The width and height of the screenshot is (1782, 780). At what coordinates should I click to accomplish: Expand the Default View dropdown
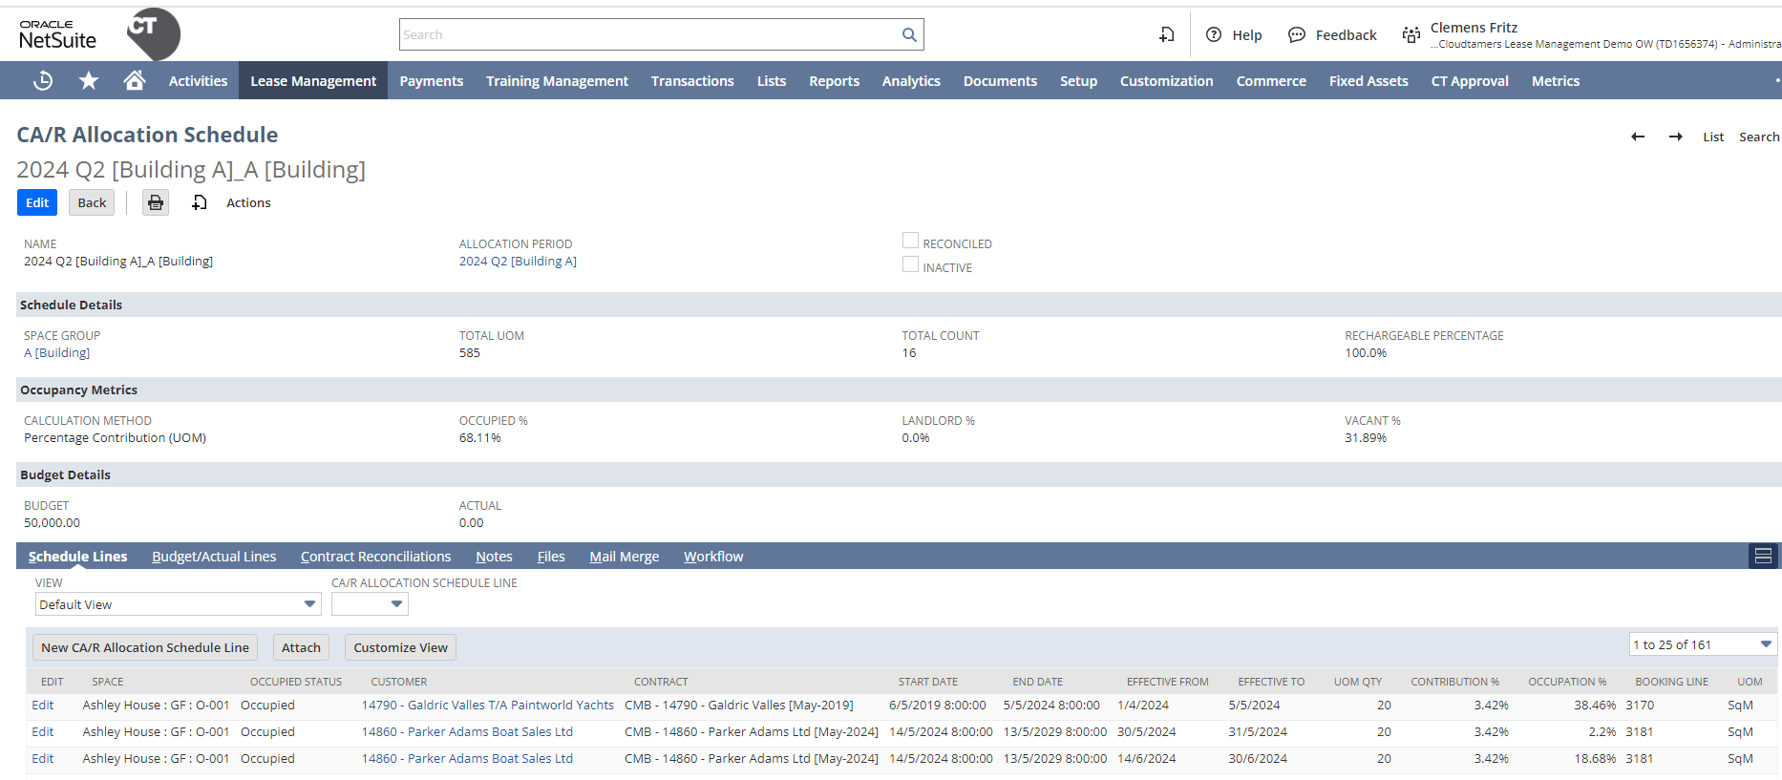click(178, 604)
